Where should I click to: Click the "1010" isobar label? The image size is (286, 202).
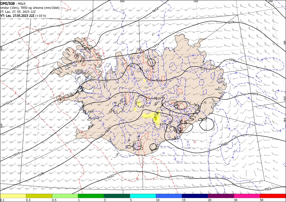click(x=39, y=30)
